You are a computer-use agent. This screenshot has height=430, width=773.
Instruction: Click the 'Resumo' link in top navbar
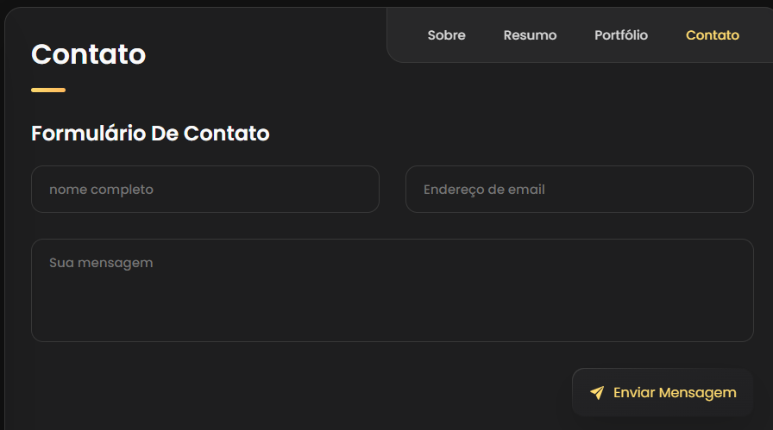point(530,35)
